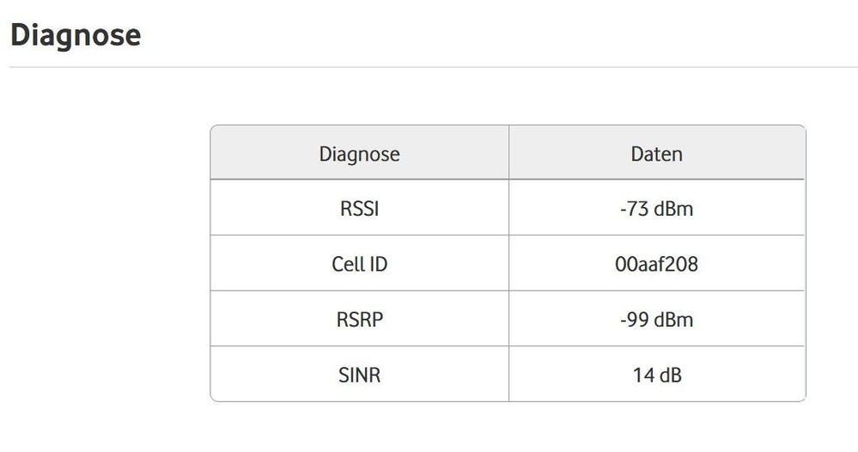Select the 14 dB SINR value

657,375
